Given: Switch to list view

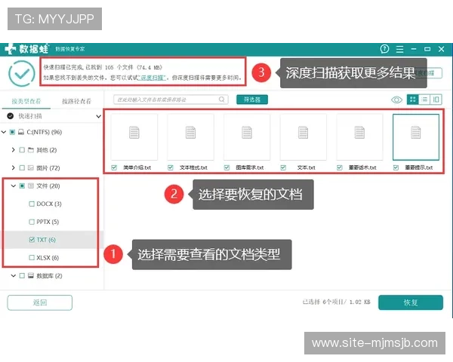Looking at the screenshot, I should 424,100.
